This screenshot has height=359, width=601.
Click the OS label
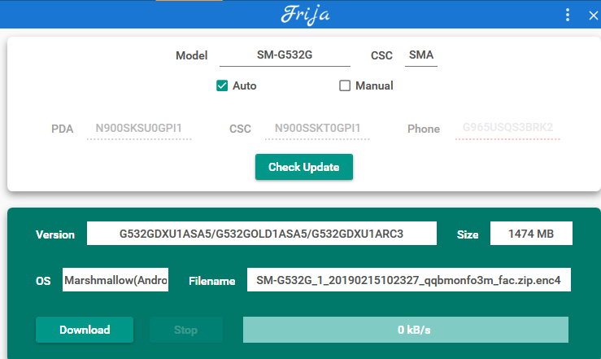coord(43,281)
